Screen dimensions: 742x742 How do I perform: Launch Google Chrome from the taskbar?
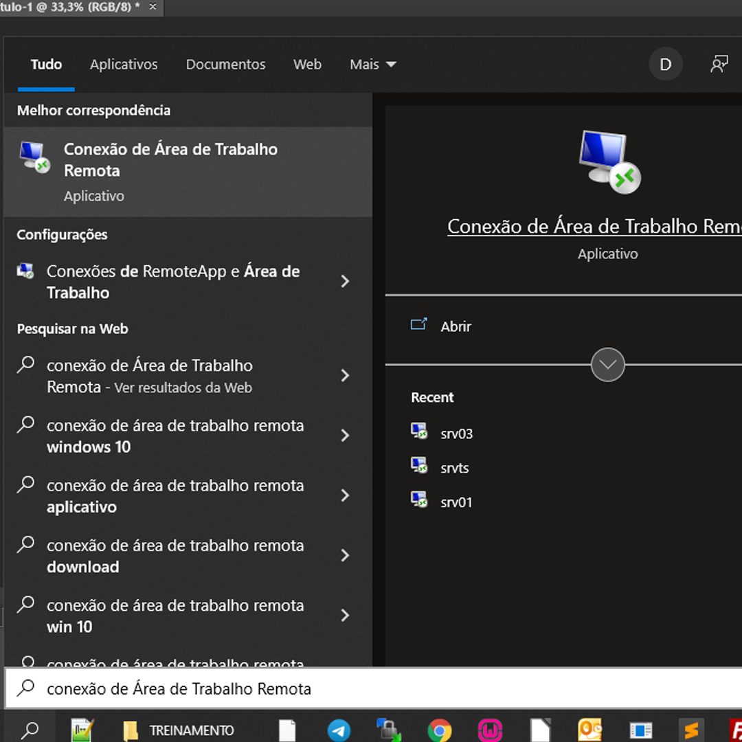click(440, 730)
